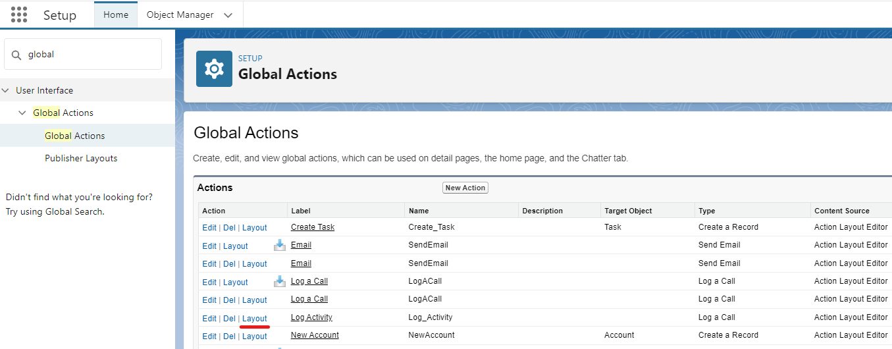The image size is (892, 349).
Task: Switch to the Home tab
Action: coord(116,14)
